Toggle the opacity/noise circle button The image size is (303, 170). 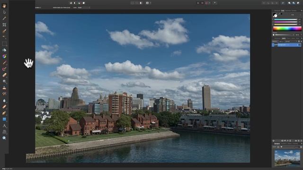pyautogui.click(x=274, y=35)
